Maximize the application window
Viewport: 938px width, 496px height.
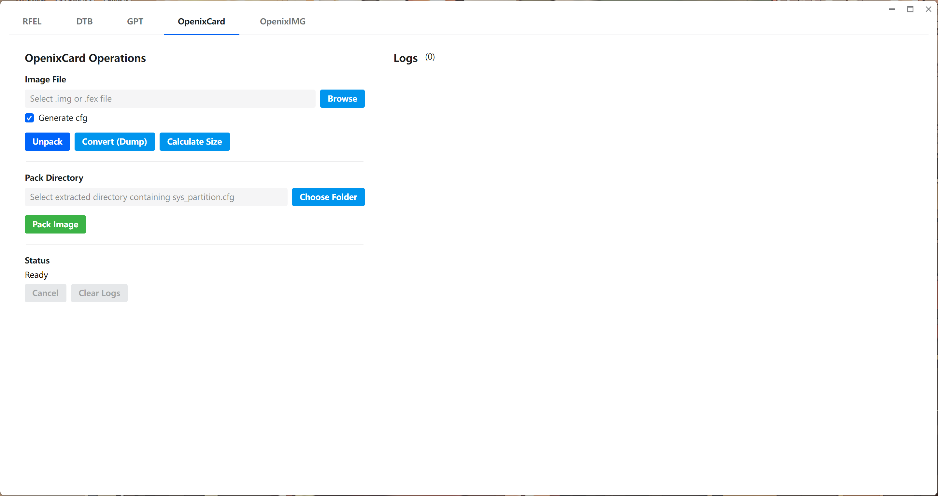[910, 9]
